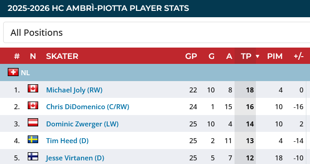Click the TP sort arrow indicator

point(257,57)
